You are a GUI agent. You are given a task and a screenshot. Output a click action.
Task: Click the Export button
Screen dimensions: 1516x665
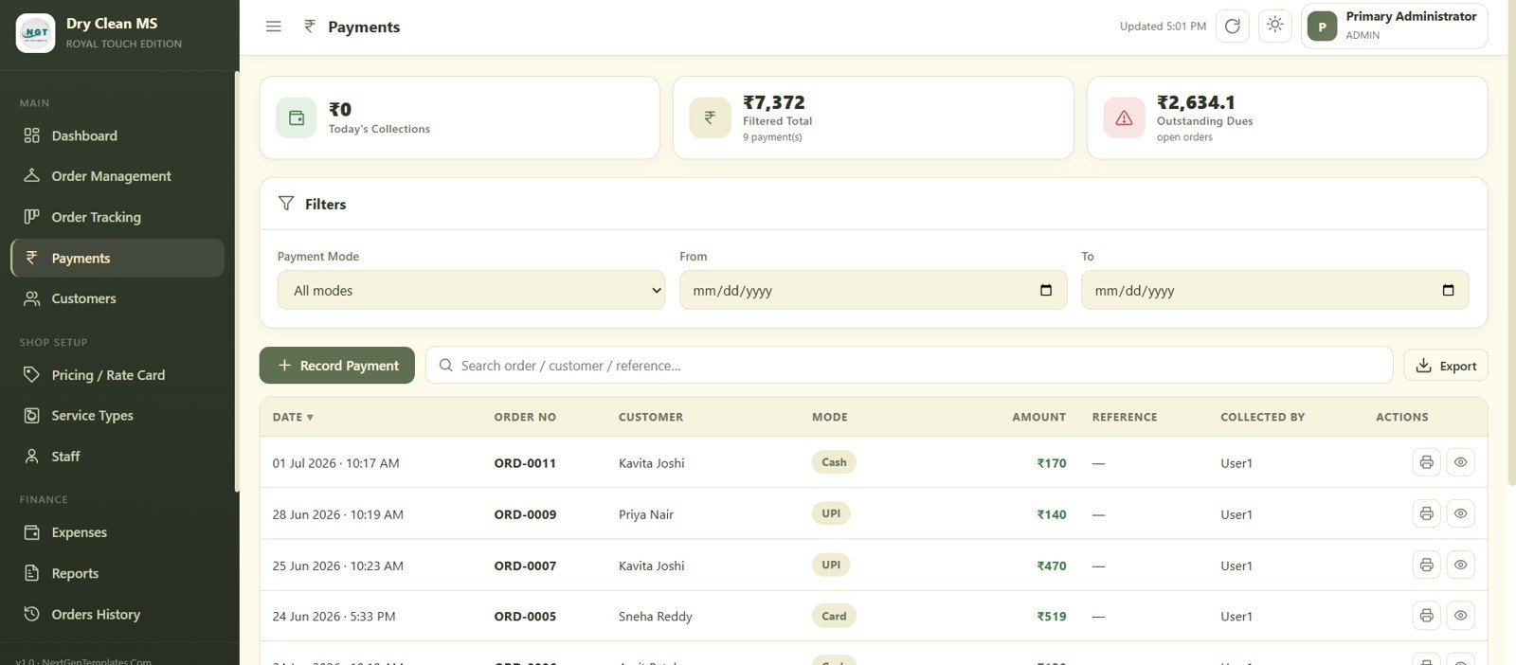pyautogui.click(x=1446, y=366)
